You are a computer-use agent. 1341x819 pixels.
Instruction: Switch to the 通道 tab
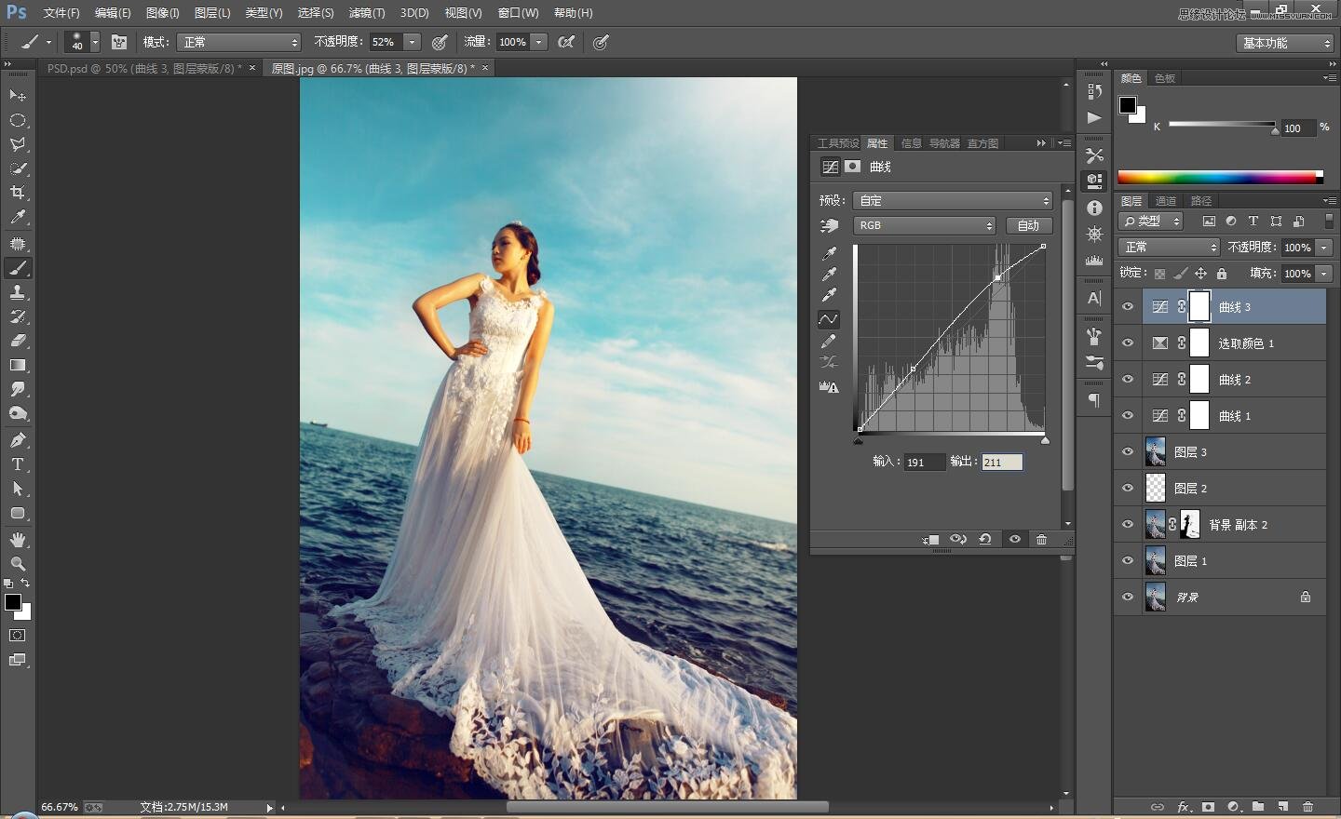[x=1166, y=201]
